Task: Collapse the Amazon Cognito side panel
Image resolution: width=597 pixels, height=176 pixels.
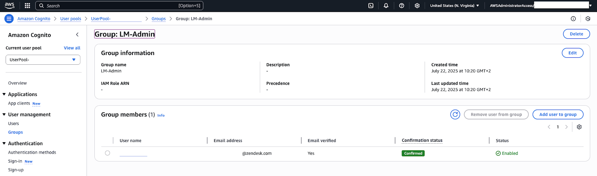Action: click(77, 35)
